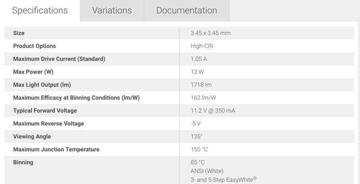Click the 1.05 A value
Screen dimensions: 360x184
click(x=199, y=59)
